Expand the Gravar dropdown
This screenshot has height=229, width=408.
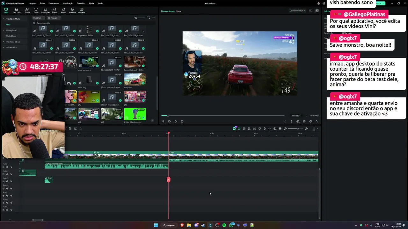54,18
